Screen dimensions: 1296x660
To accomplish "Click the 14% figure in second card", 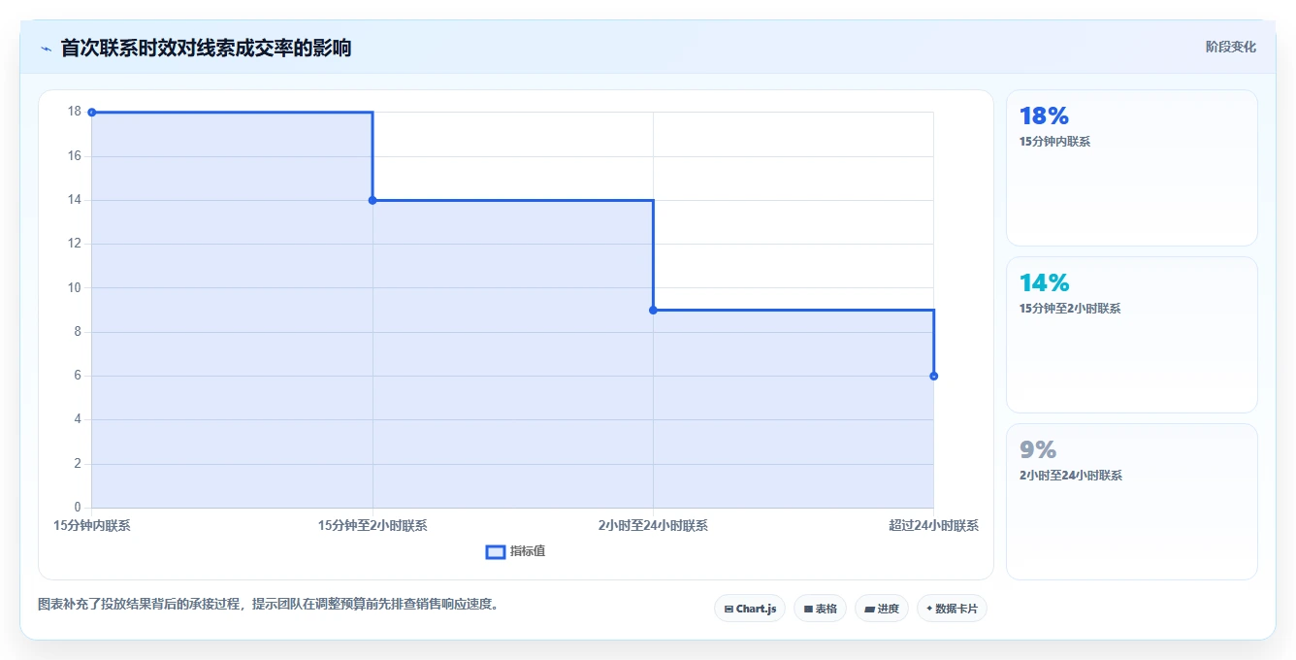I will 1044,283.
